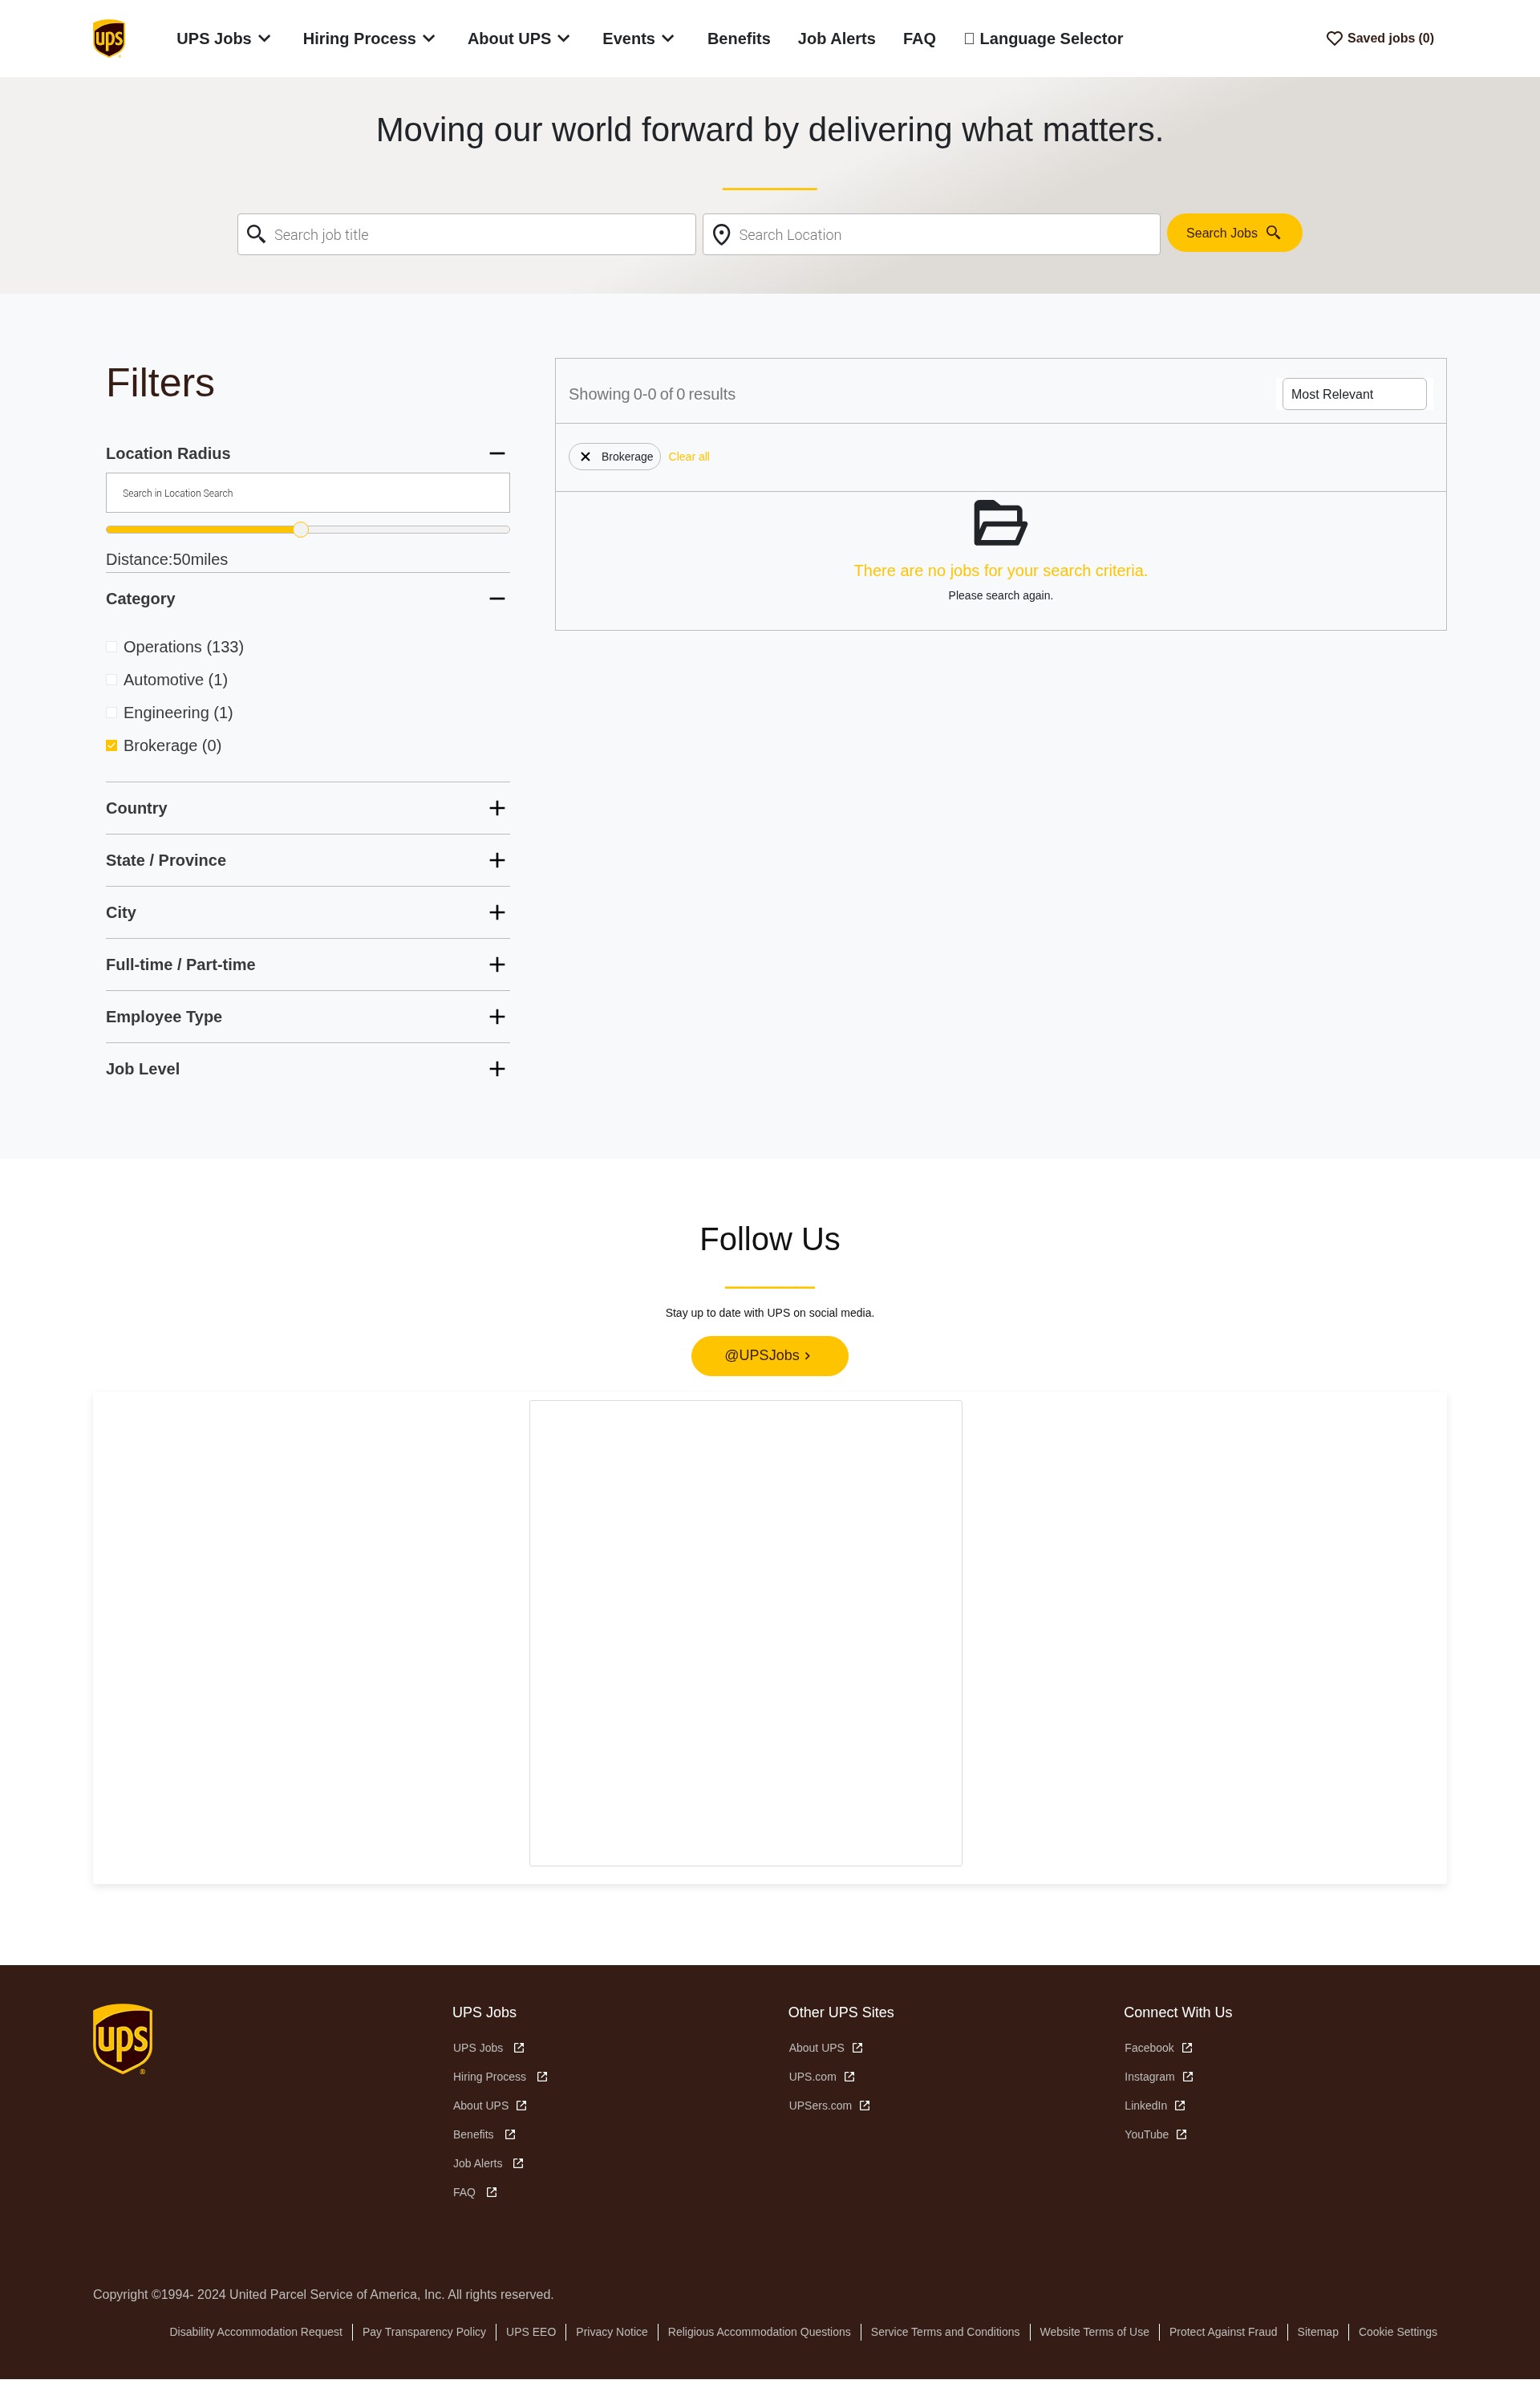Collapse the Location Radius filter section

(497, 454)
